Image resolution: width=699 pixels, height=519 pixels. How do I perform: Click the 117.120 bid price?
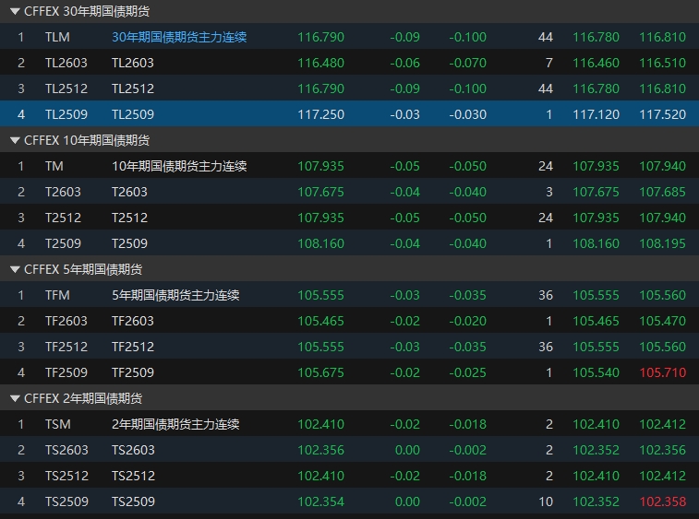[596, 114]
